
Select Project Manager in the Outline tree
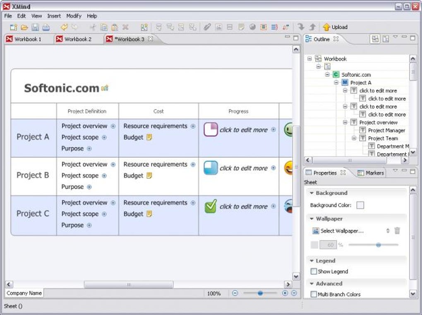(x=386, y=130)
